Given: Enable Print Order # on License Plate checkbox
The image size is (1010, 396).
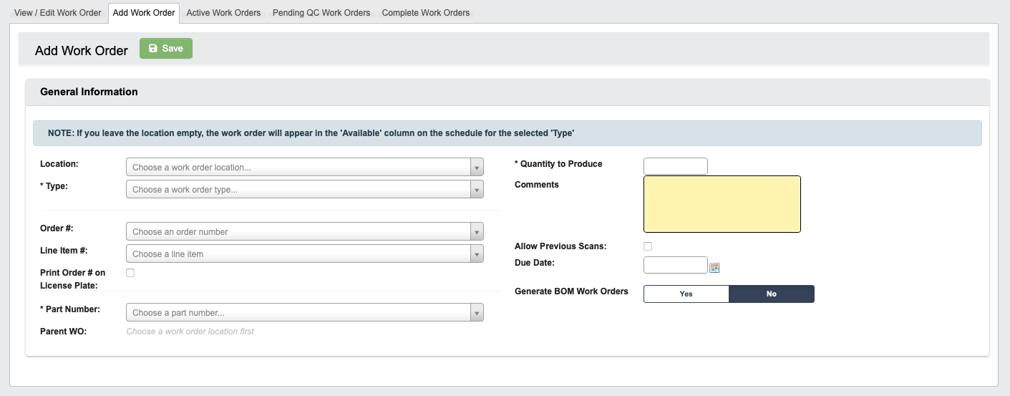Looking at the screenshot, I should click(130, 273).
